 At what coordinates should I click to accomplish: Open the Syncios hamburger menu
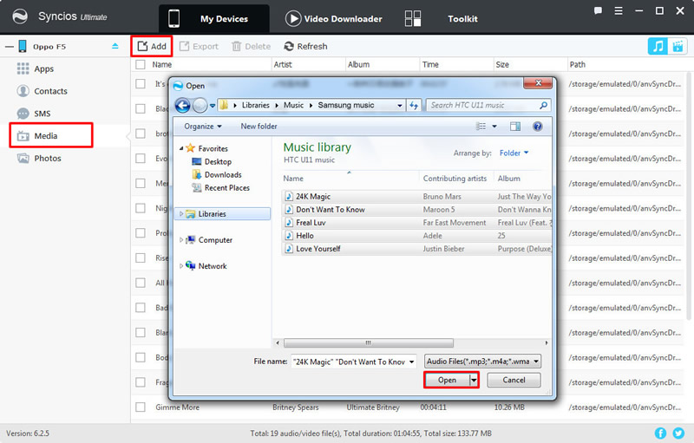[x=619, y=10]
